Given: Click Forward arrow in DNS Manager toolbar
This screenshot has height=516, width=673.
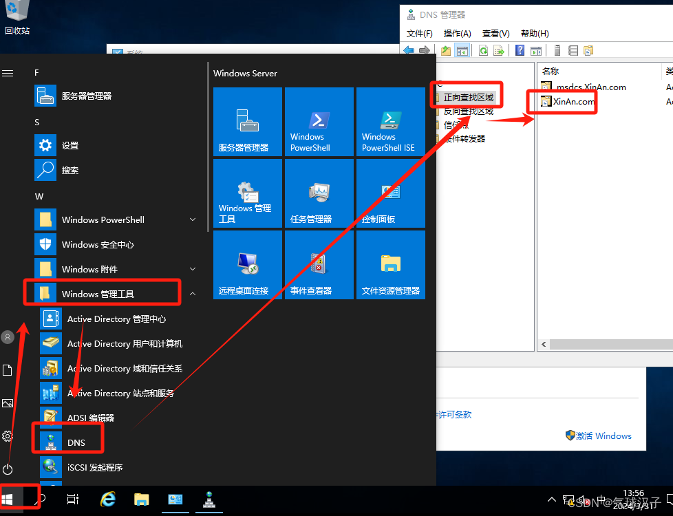Looking at the screenshot, I should [x=424, y=51].
